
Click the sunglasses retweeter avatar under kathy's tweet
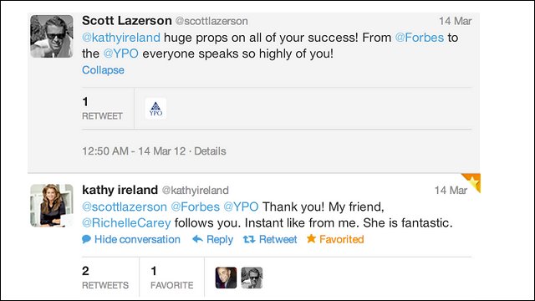pyautogui.click(x=252, y=278)
